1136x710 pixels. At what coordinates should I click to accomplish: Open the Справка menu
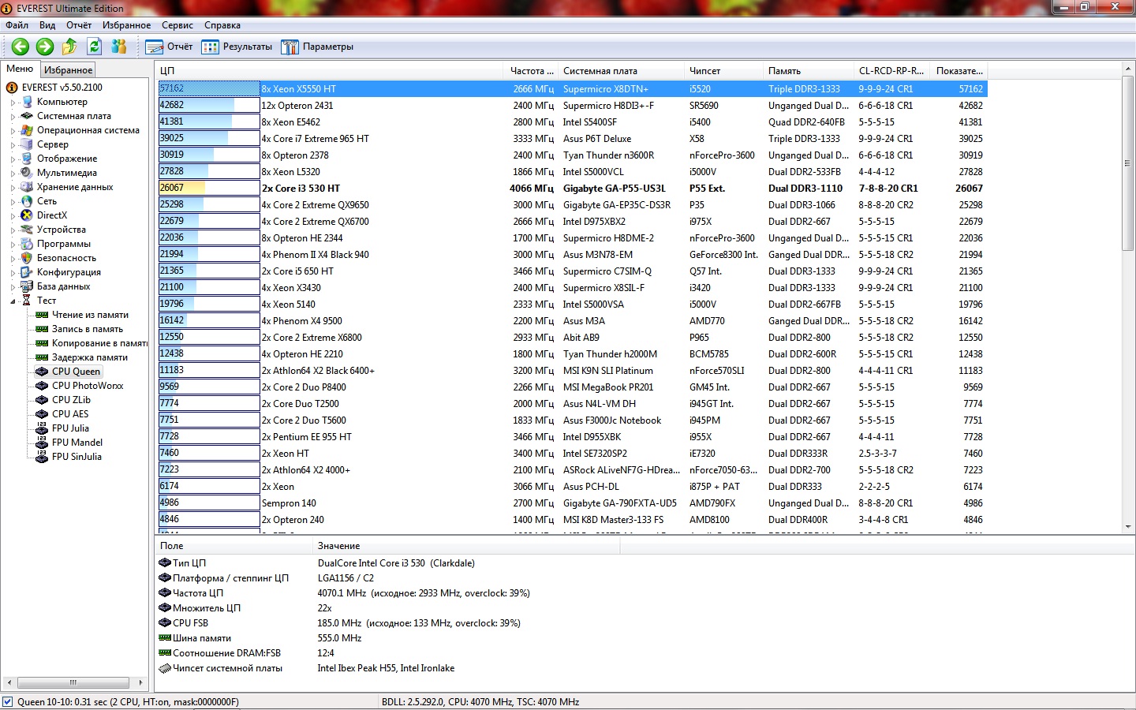pyautogui.click(x=222, y=25)
